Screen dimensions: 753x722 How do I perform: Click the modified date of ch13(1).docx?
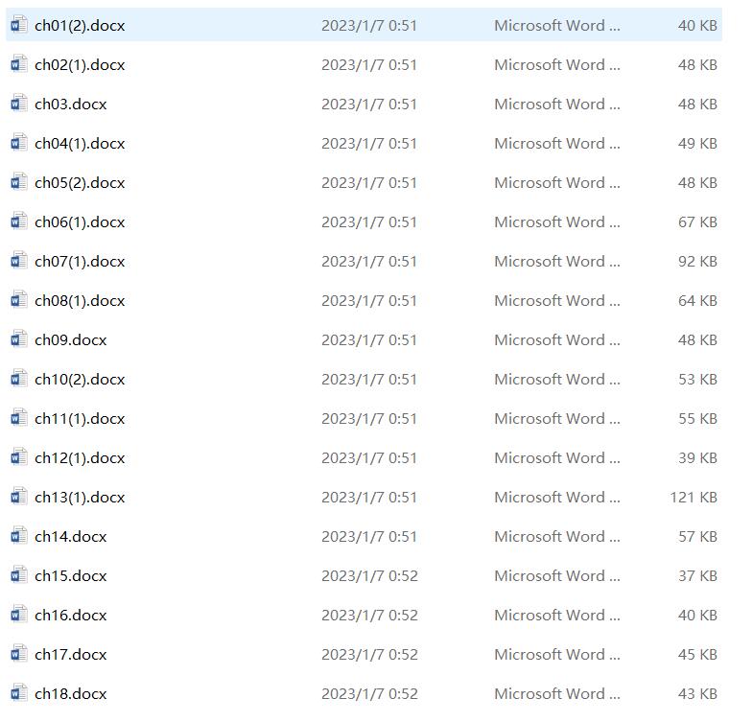[x=369, y=498]
